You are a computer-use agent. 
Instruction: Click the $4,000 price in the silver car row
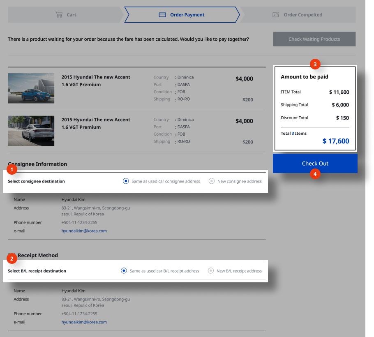[244, 121]
